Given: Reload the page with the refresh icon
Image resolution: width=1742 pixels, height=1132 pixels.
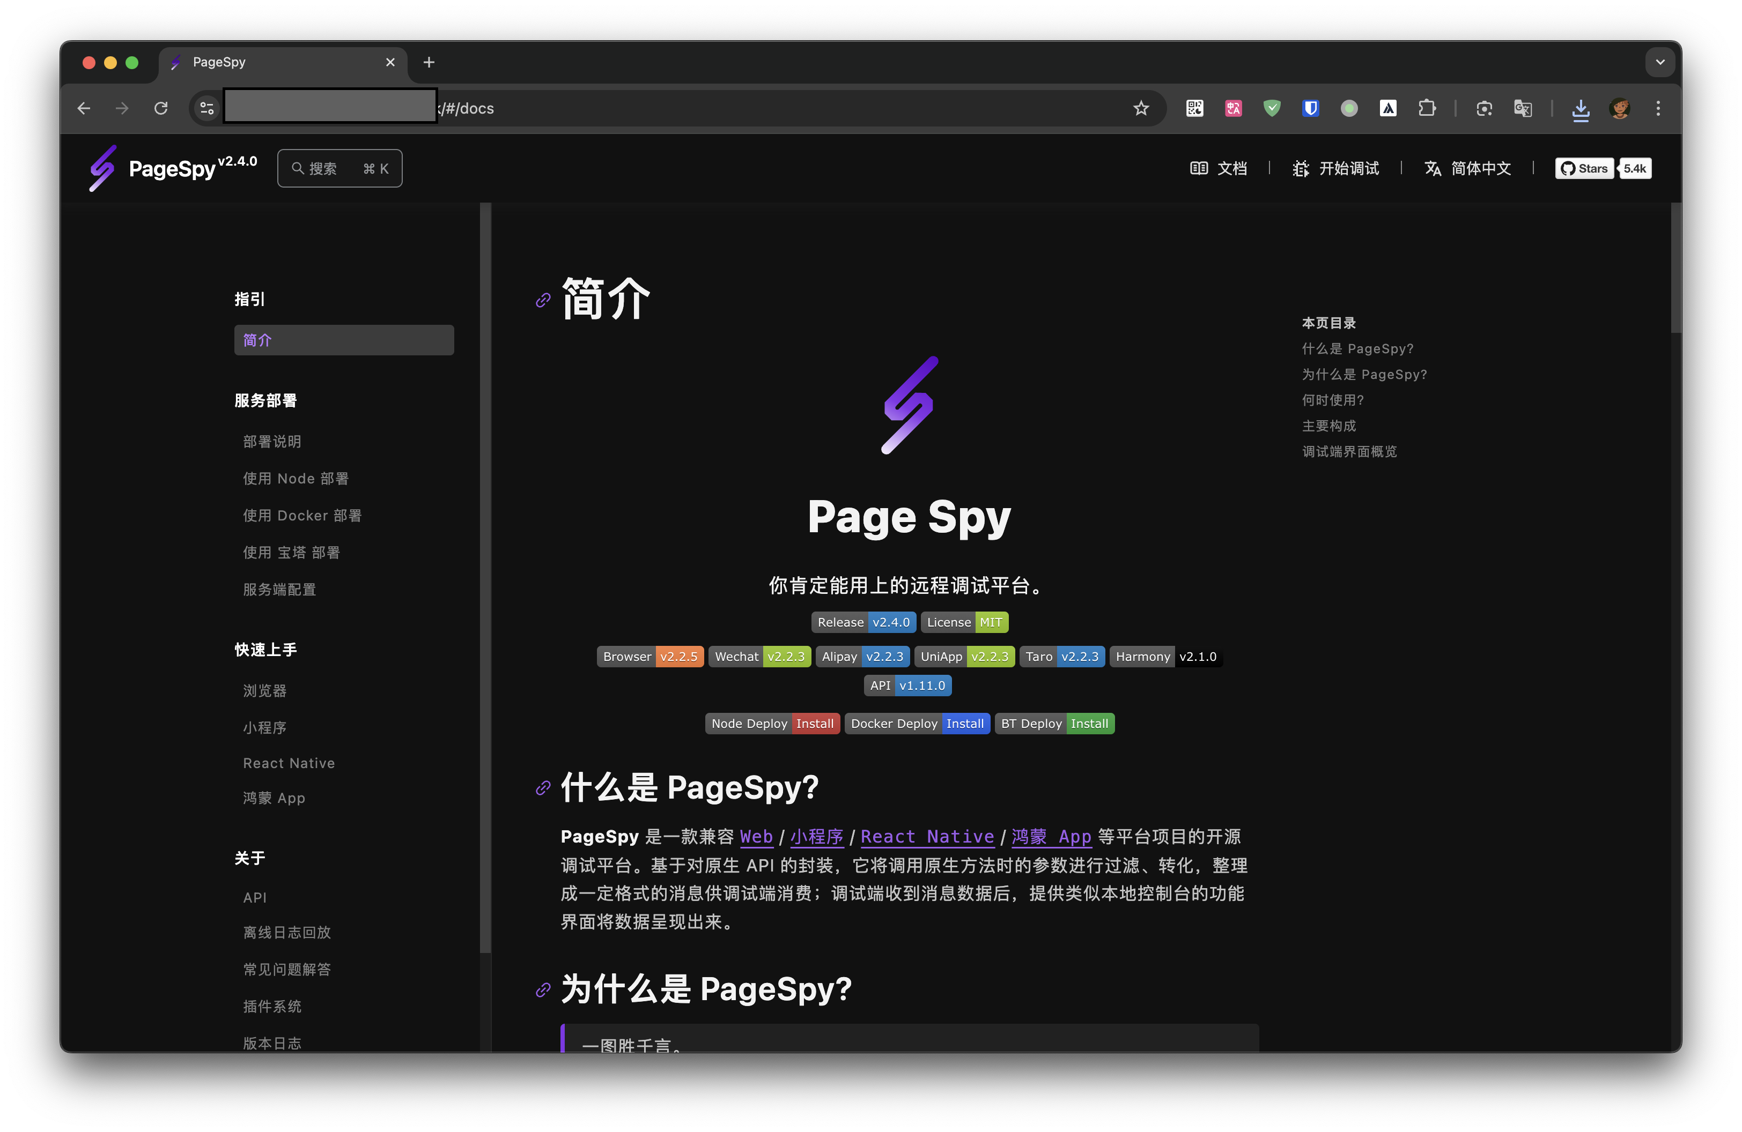Looking at the screenshot, I should (161, 108).
